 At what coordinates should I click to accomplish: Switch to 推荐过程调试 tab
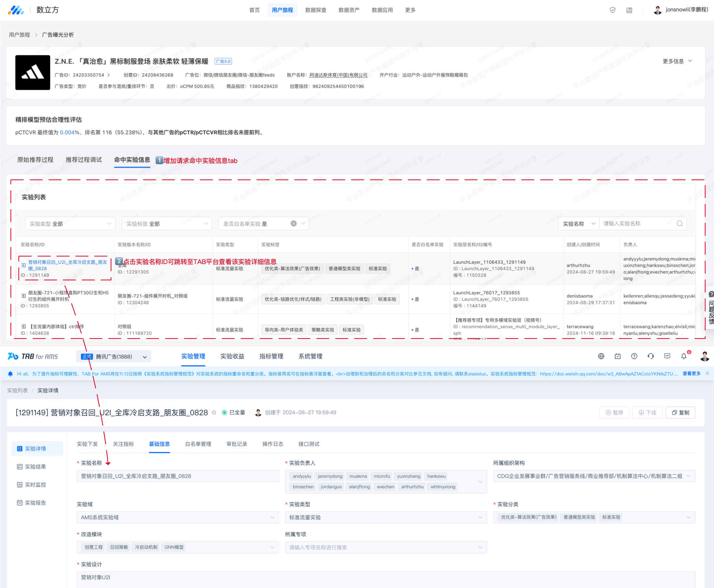point(84,160)
